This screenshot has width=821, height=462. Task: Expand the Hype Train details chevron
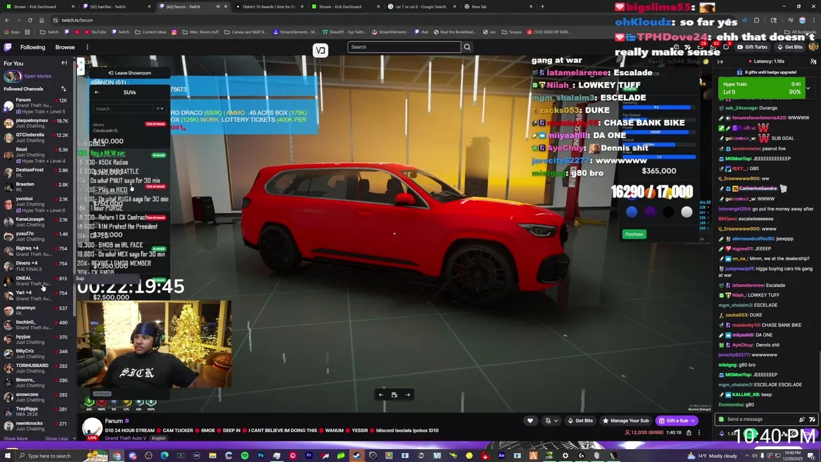pos(808,88)
